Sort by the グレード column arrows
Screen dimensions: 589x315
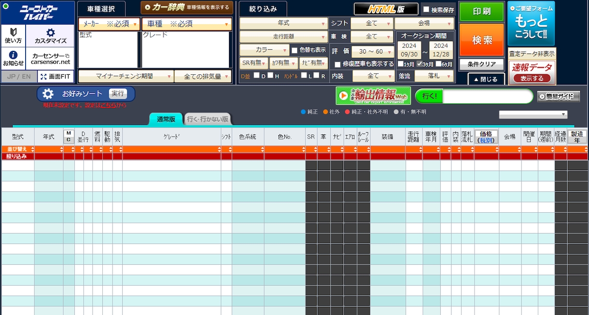pos(219,150)
